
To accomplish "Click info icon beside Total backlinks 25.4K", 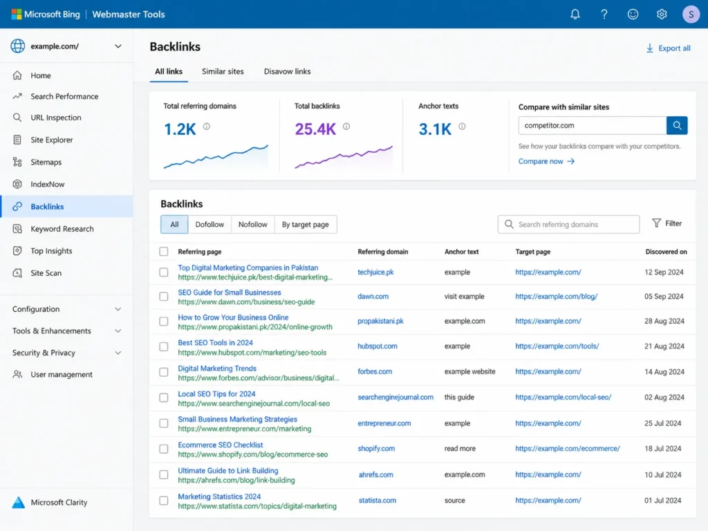I will (x=346, y=127).
